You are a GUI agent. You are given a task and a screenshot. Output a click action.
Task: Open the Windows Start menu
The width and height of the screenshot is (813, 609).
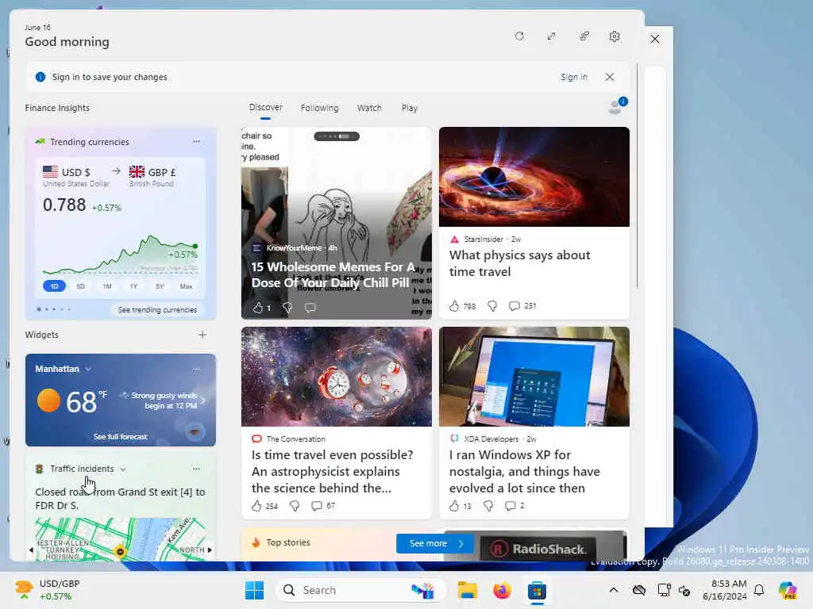click(254, 590)
